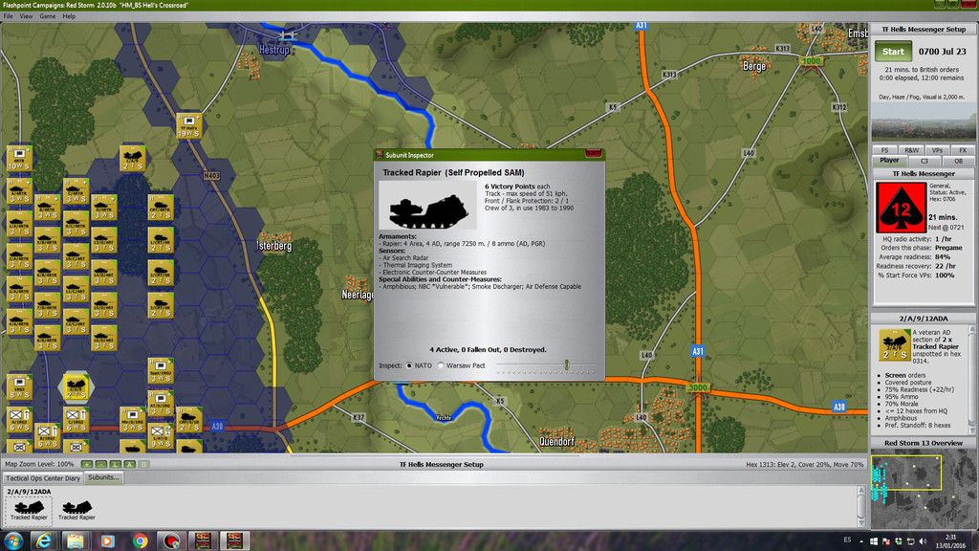Select the first Tracked Rapier subunit, outlined with dots
The image size is (979, 551).
coord(29,510)
